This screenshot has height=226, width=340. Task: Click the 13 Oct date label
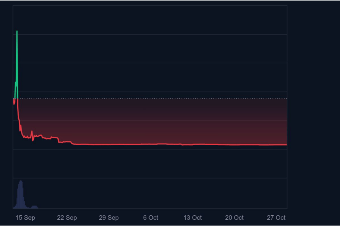coord(192,218)
